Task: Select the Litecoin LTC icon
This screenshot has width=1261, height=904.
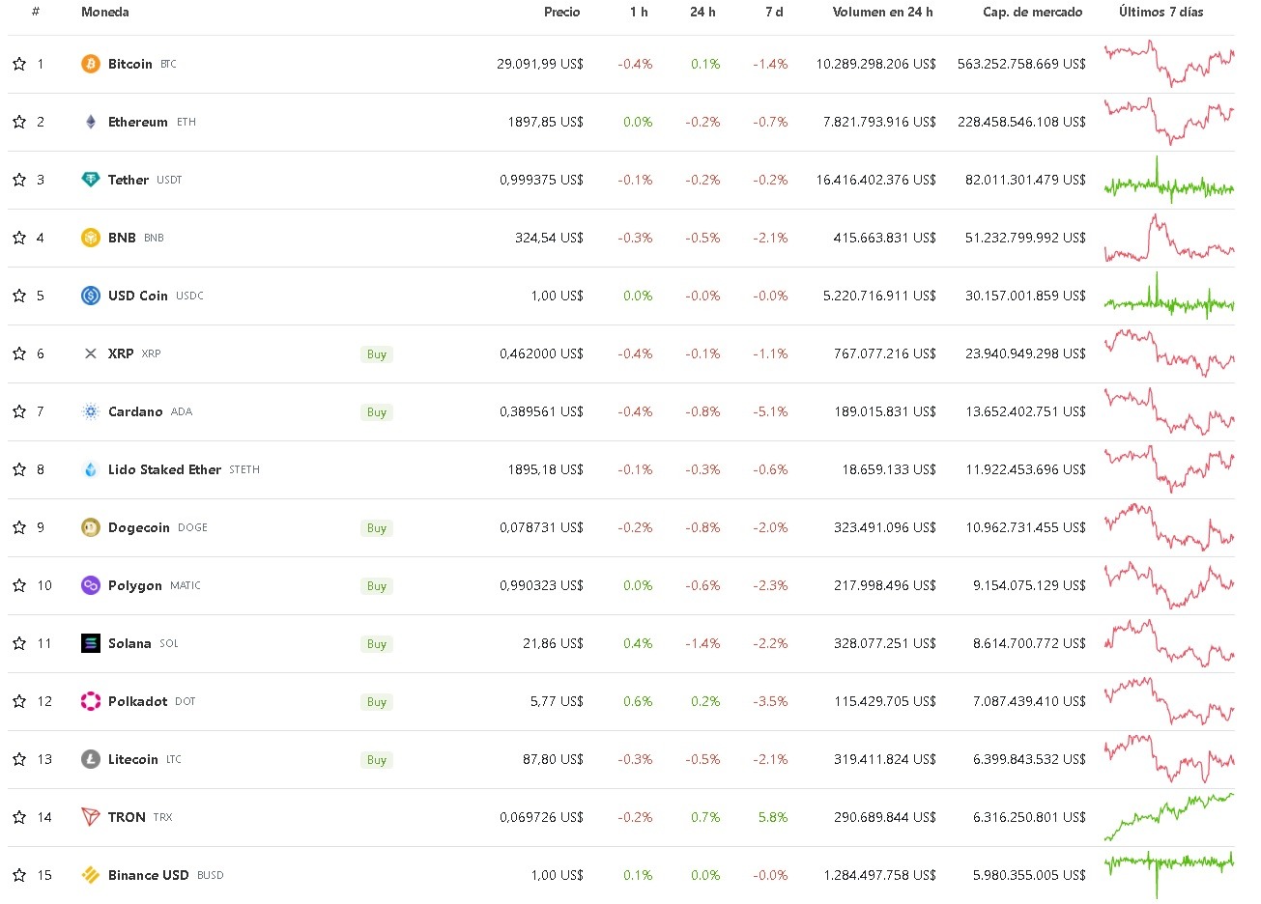Action: [x=90, y=759]
